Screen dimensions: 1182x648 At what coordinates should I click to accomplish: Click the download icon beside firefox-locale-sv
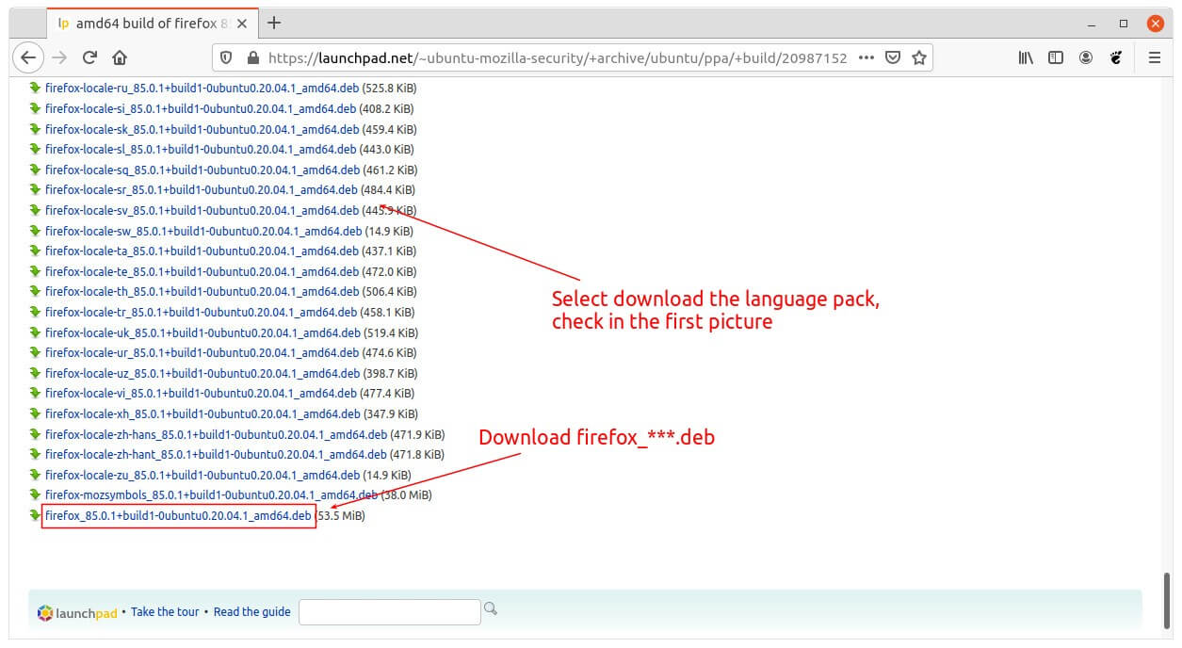pyautogui.click(x=35, y=210)
